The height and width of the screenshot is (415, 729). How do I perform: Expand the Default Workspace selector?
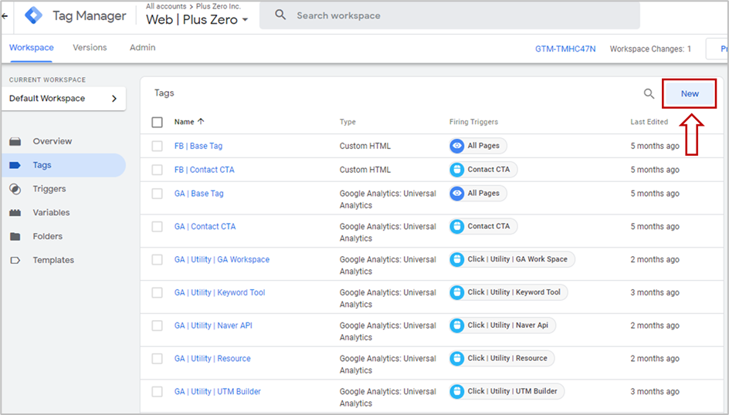click(x=63, y=99)
